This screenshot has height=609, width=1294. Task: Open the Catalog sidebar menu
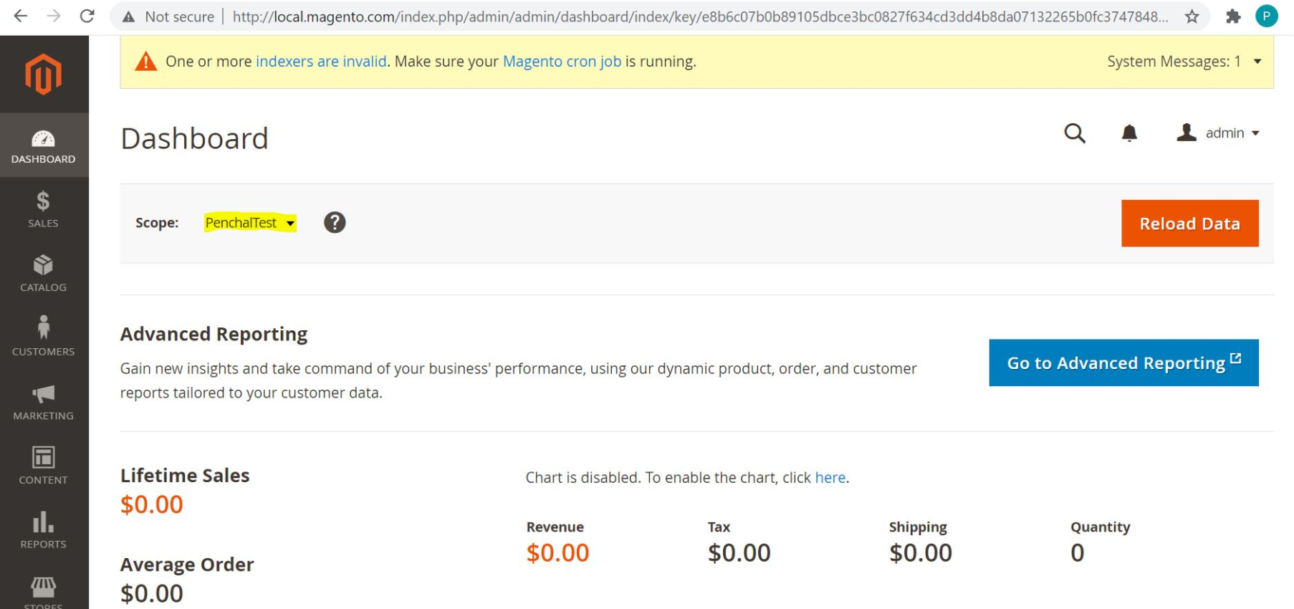tap(44, 274)
